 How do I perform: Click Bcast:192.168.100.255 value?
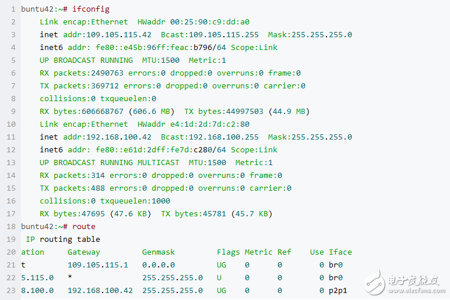(209, 137)
